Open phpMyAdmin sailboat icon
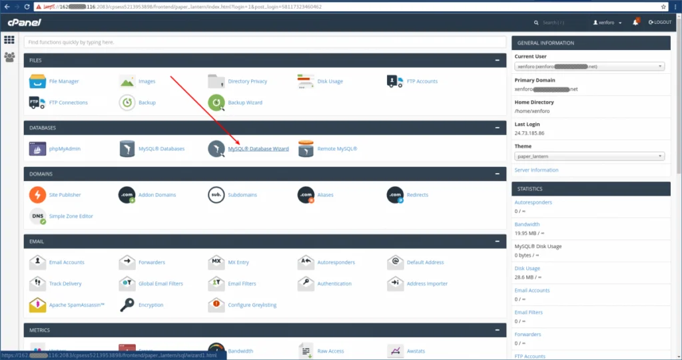The width and height of the screenshot is (682, 360). [37, 148]
